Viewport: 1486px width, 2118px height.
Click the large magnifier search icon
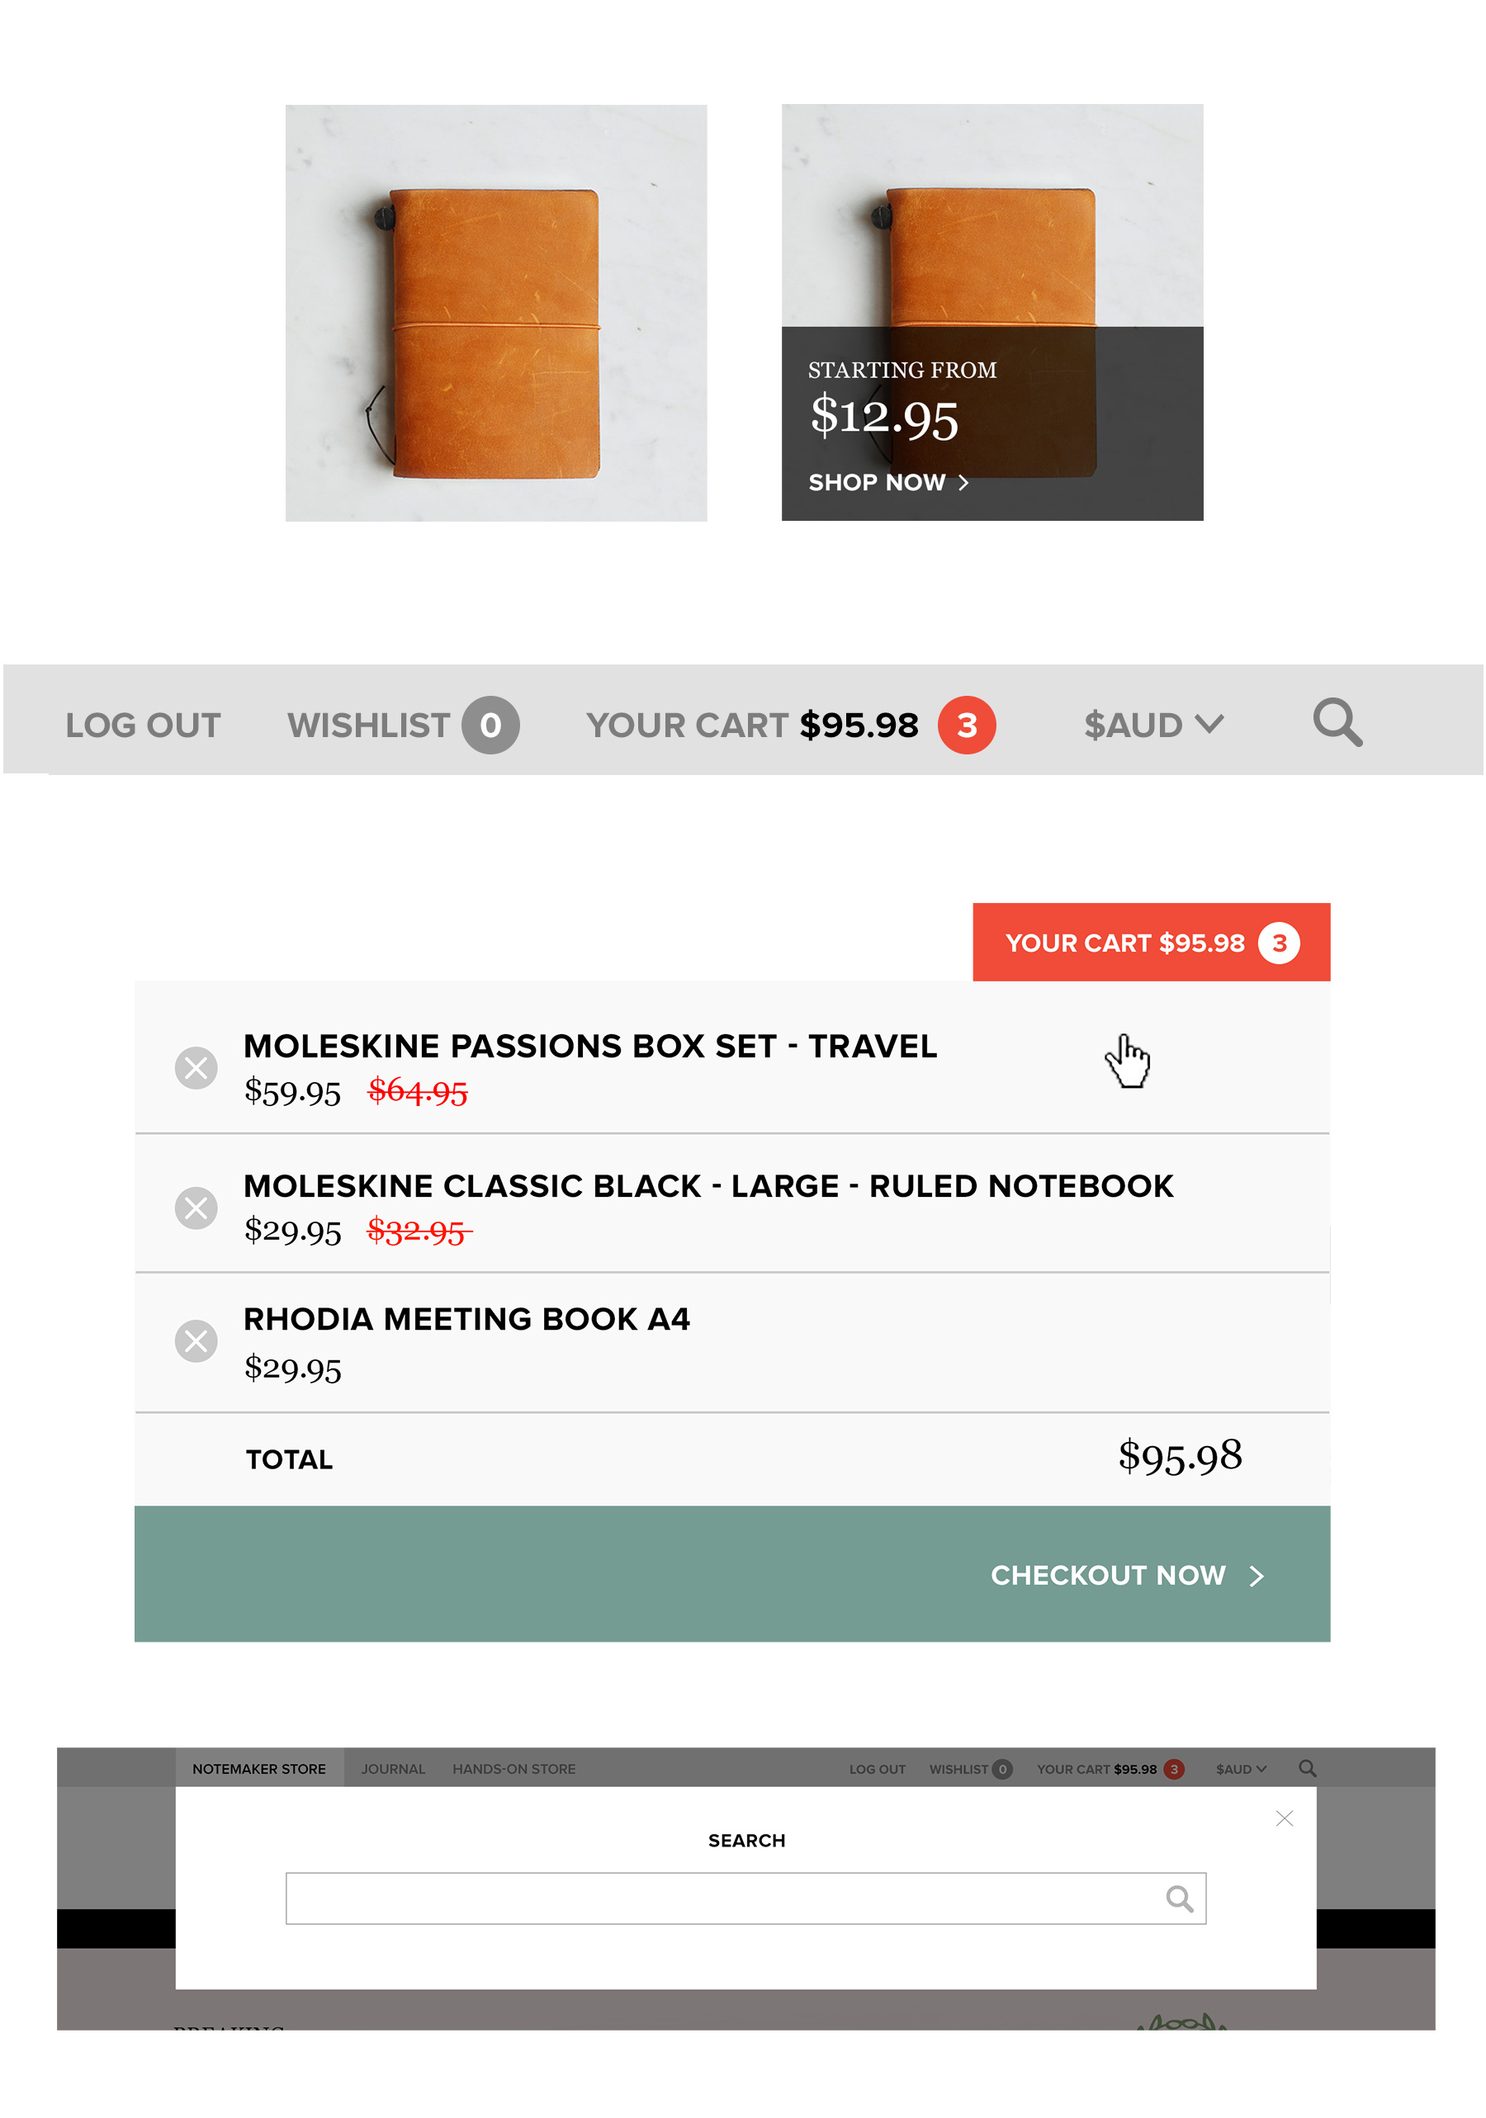[x=1337, y=722]
